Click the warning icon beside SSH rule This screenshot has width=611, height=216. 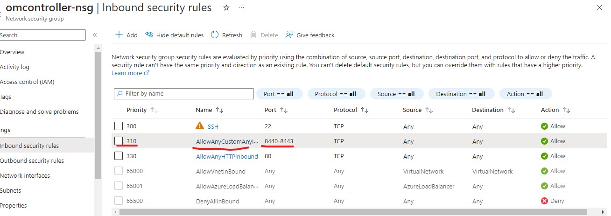click(200, 126)
